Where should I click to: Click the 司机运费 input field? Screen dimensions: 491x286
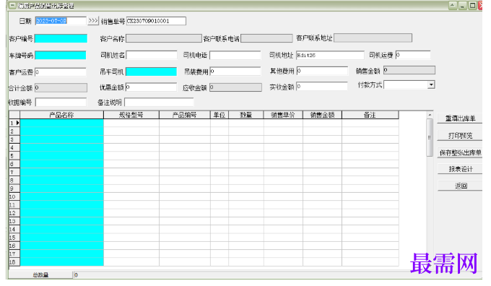pos(413,55)
